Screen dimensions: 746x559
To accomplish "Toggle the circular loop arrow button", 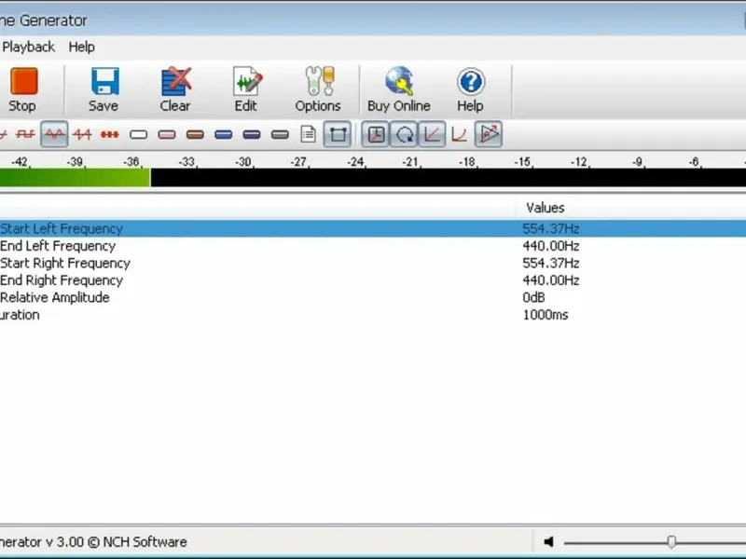I will pyautogui.click(x=404, y=134).
